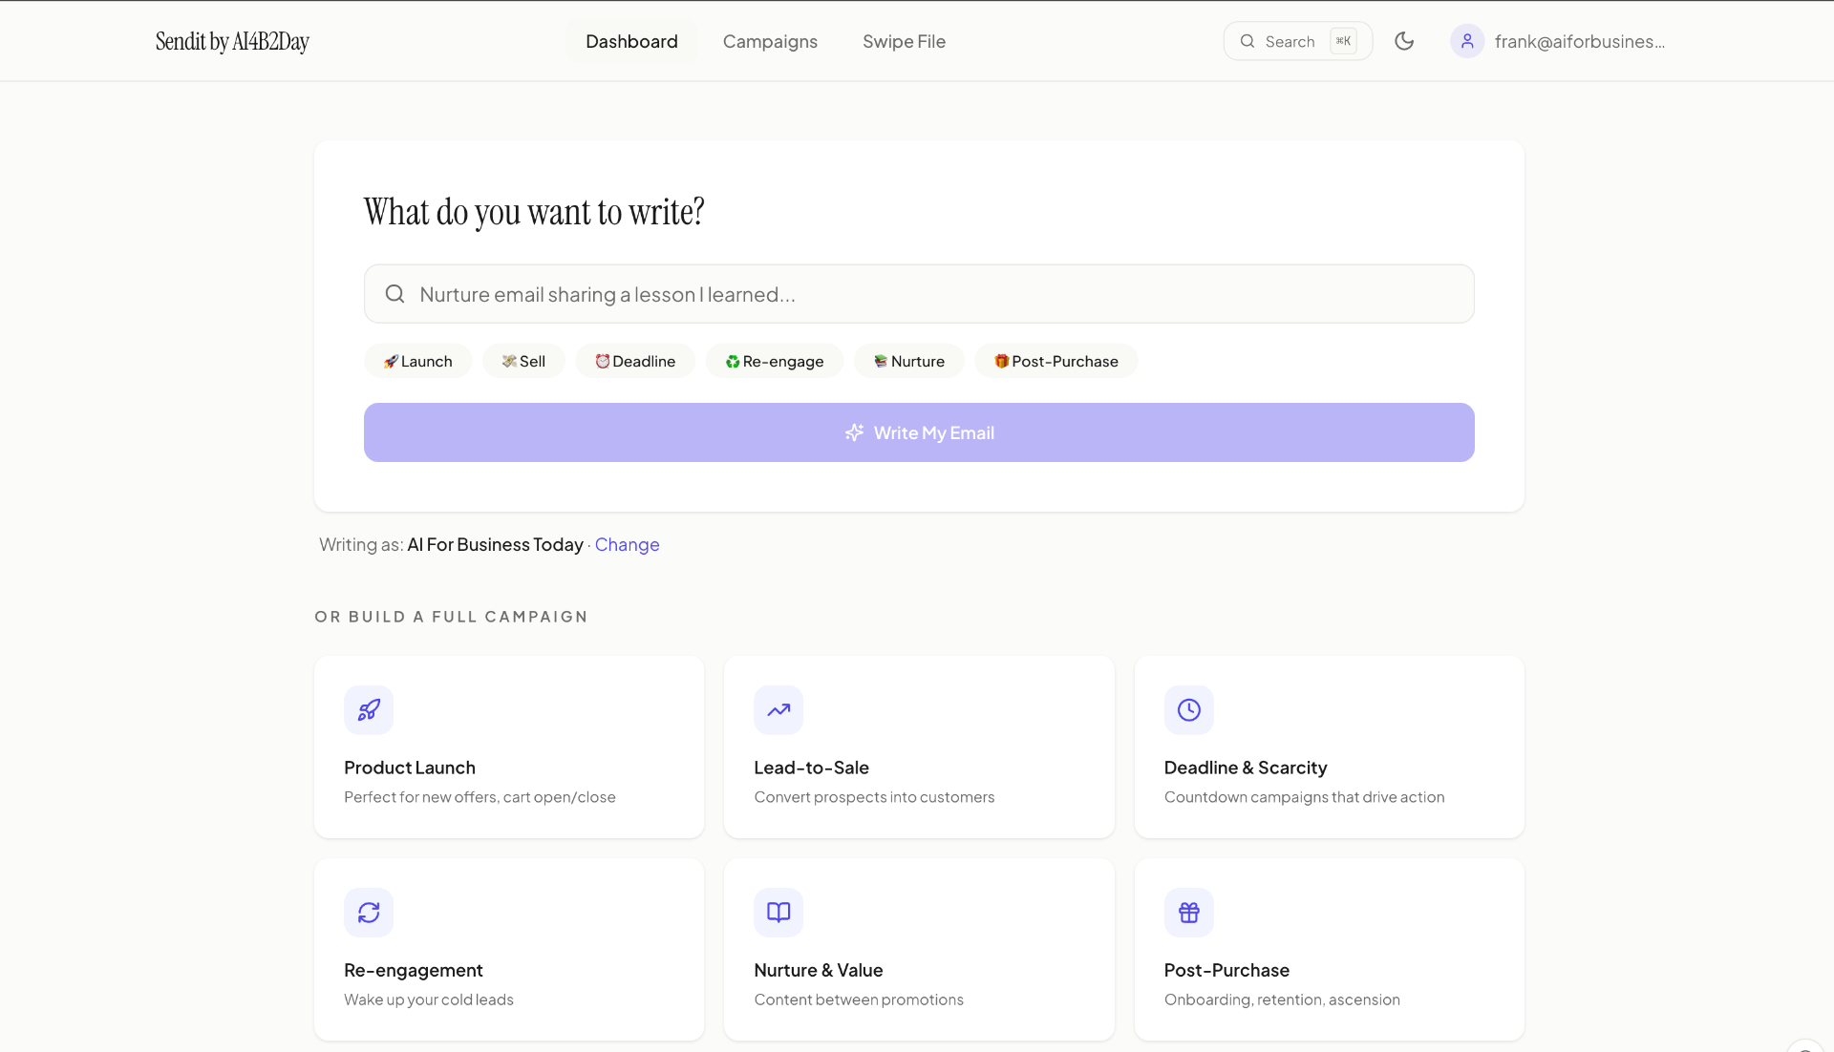Open the Lead-to-Sale campaign card
This screenshot has width=1834, height=1052.
919,747
